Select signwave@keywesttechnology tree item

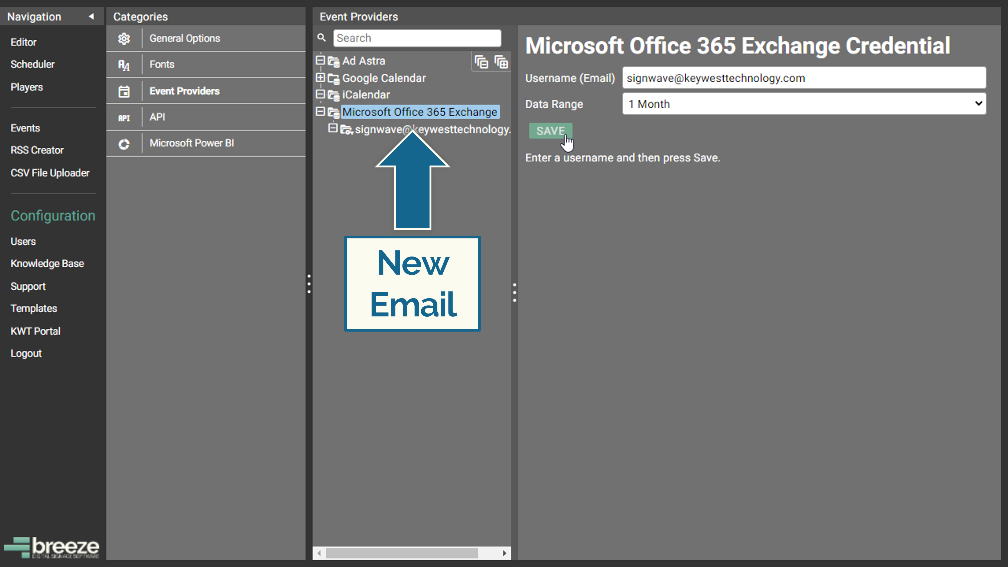click(433, 129)
